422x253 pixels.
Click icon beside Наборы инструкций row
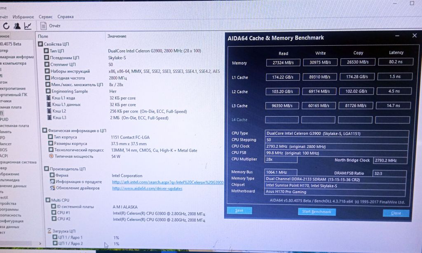[x=47, y=71]
